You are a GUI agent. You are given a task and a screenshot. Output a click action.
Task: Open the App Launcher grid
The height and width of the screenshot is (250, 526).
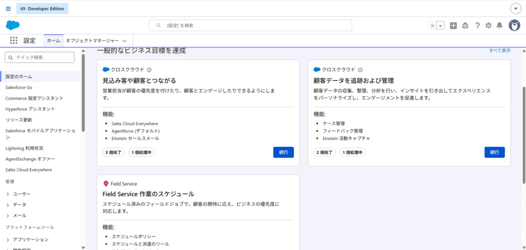point(14,41)
